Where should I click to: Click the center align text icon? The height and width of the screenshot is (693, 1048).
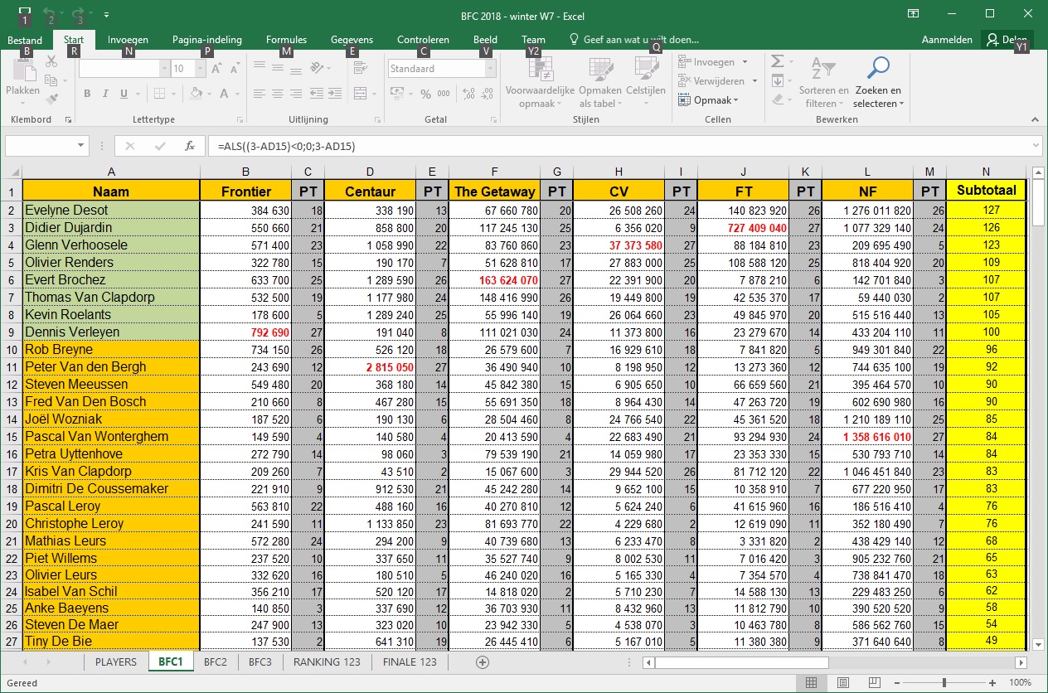[x=279, y=94]
